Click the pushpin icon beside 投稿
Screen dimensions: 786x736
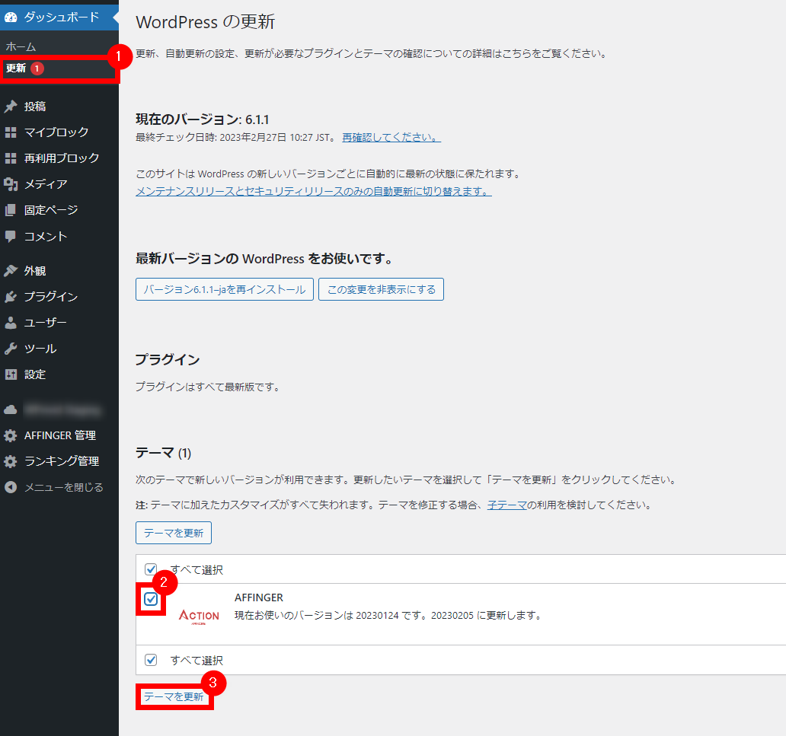pyautogui.click(x=11, y=107)
